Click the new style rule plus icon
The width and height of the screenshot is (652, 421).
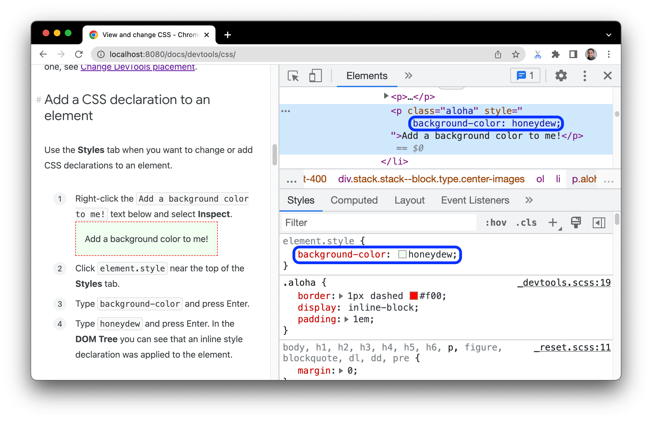553,222
